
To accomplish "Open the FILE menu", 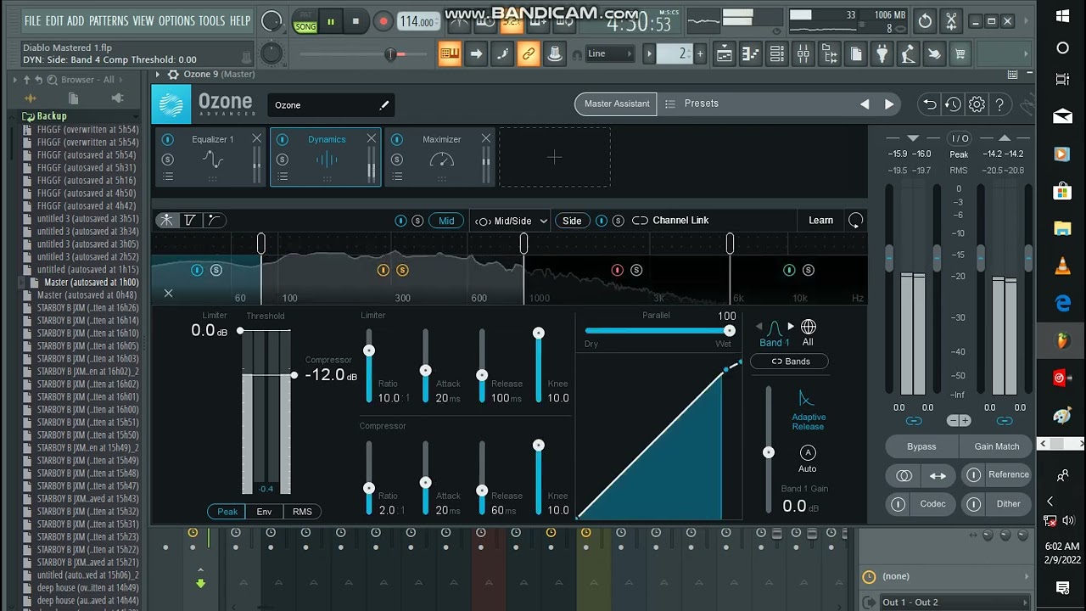I will click(33, 20).
